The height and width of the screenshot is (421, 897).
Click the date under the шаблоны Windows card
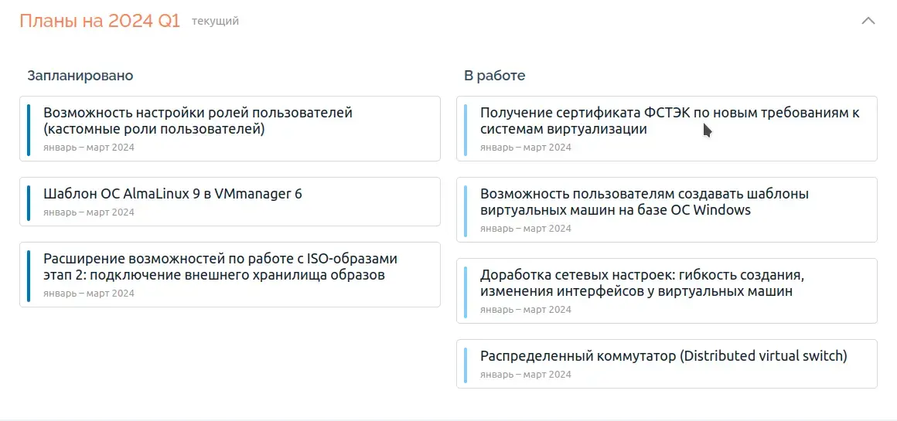click(526, 229)
